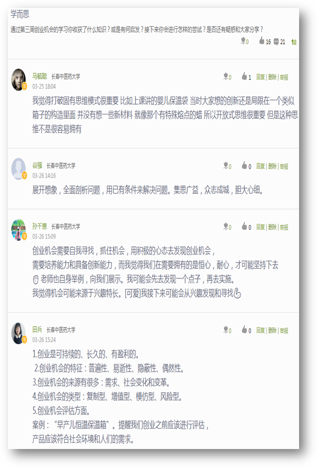Click 回复 on 田兵's comment
Image resolution: width=318 pixels, height=468 pixels.
click(261, 330)
